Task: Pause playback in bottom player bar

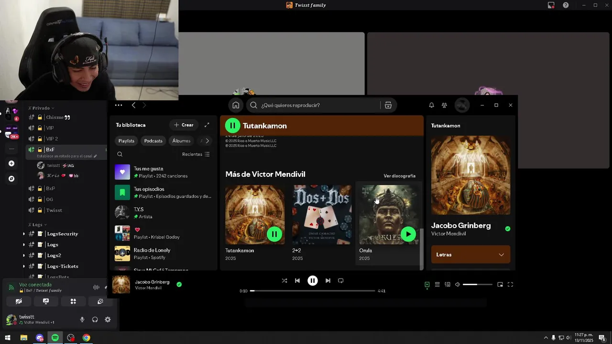Action: point(312,281)
